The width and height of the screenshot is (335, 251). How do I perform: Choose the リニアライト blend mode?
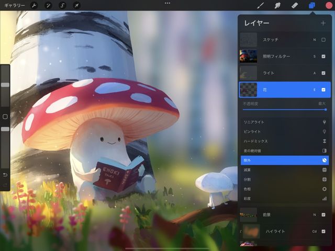pyautogui.click(x=285, y=122)
